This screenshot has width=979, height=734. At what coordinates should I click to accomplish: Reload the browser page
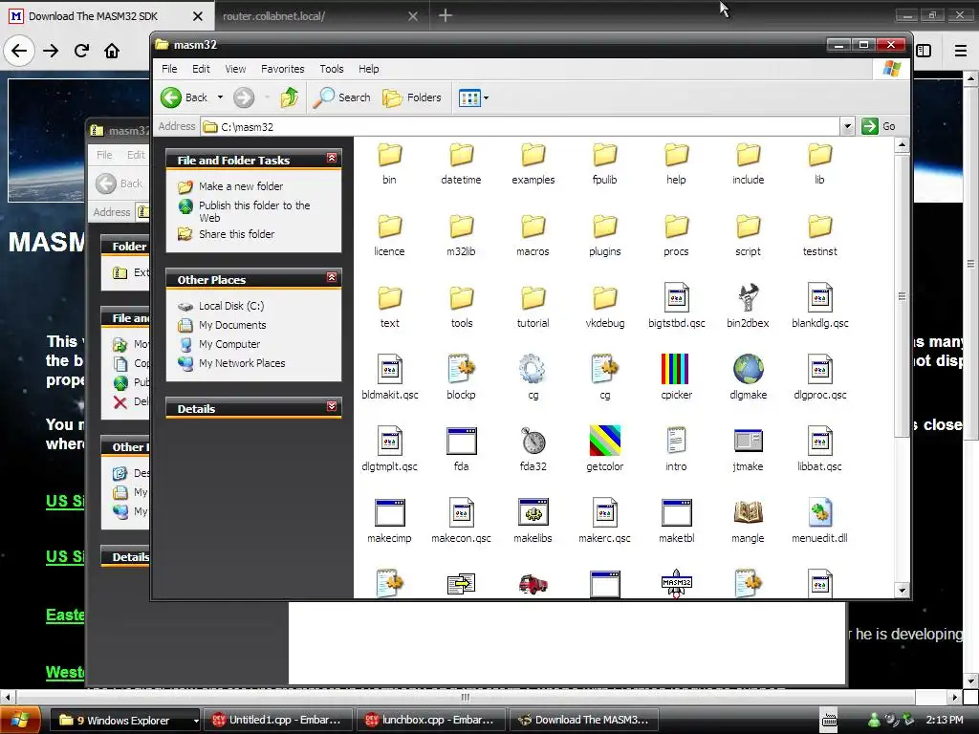pyautogui.click(x=81, y=51)
